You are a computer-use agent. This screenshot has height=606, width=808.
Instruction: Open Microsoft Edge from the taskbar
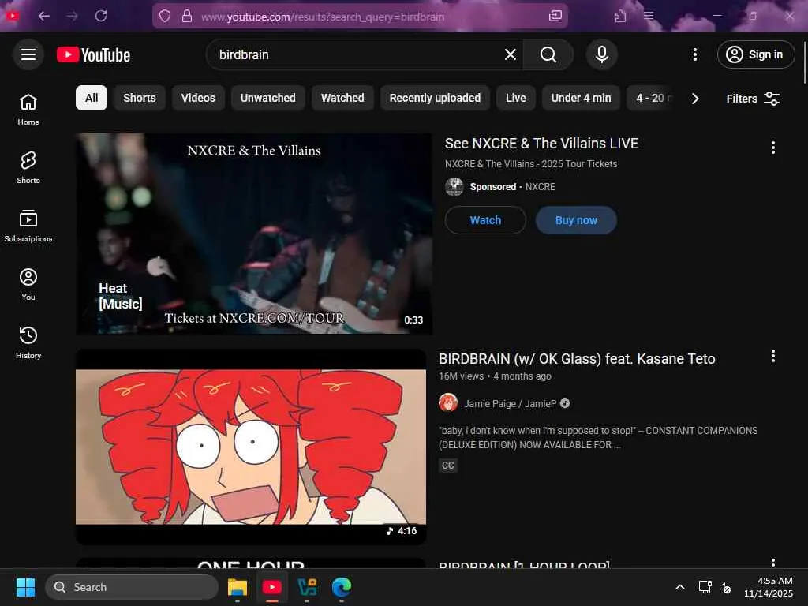coord(341,587)
